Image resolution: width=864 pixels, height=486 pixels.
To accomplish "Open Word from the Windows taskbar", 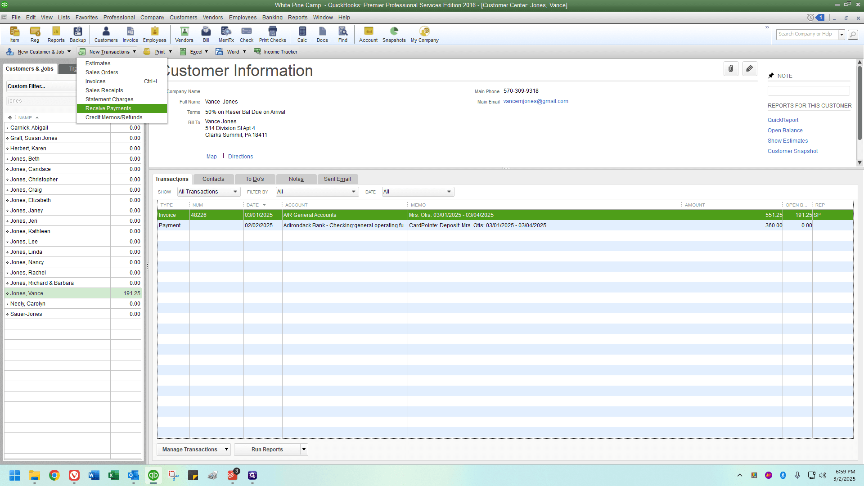I will pyautogui.click(x=94, y=475).
